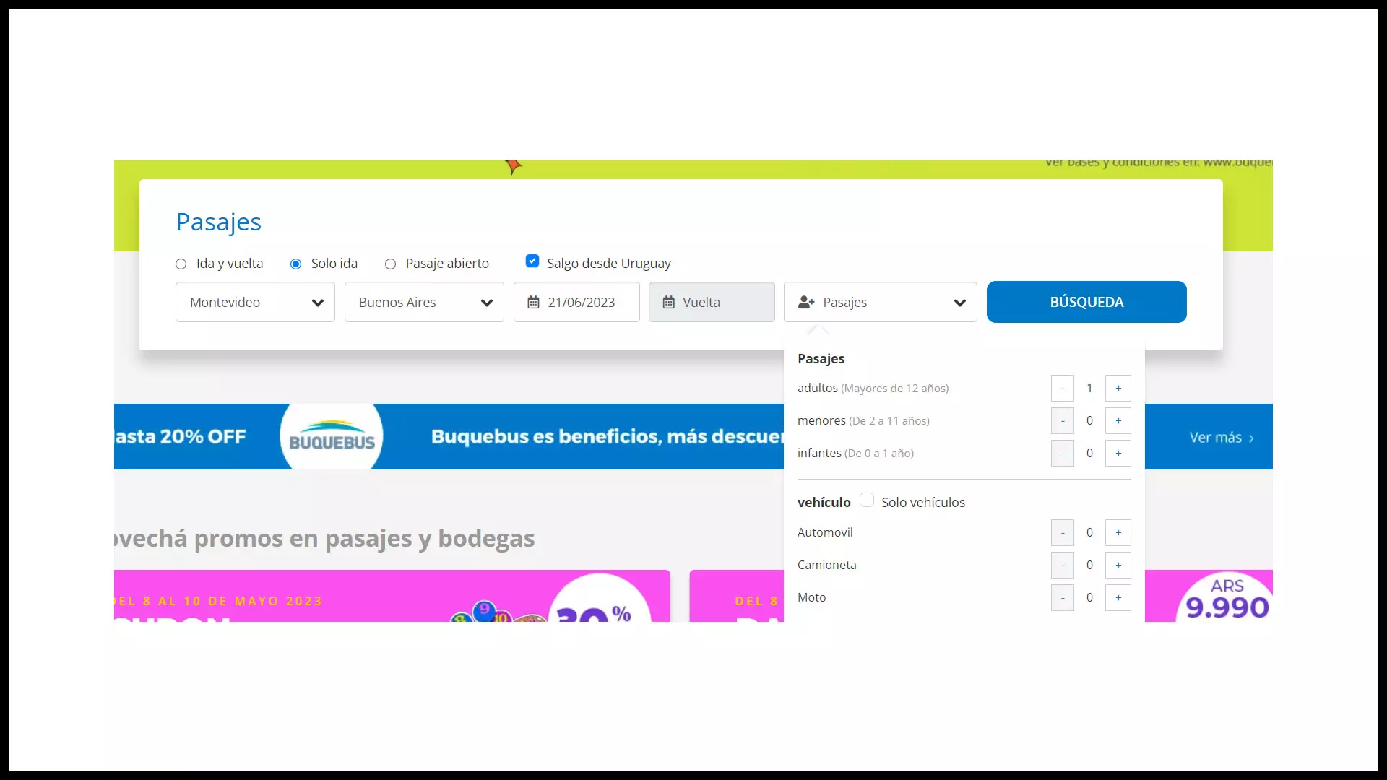Screen dimensions: 1387x780
Task: Click the 30% promo card for May
Action: coord(392,596)
